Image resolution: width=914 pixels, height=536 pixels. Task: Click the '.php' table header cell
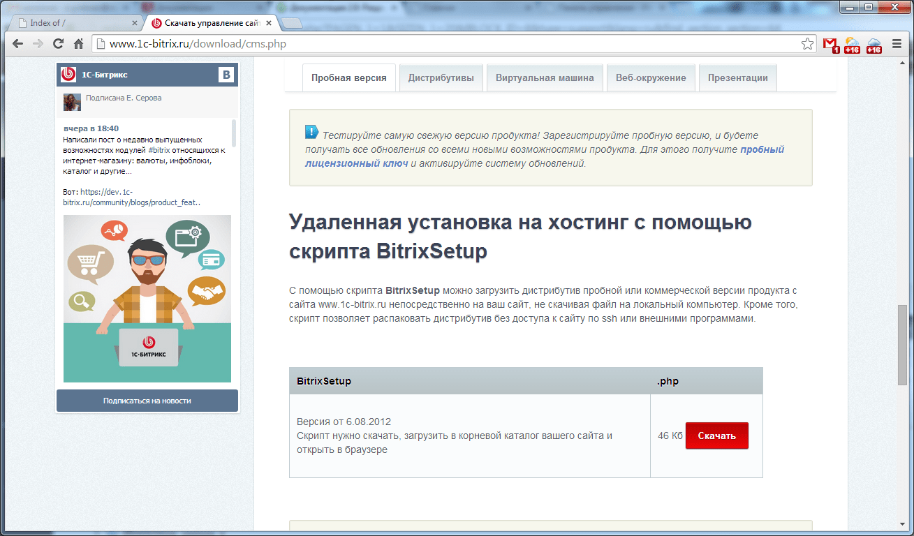coord(707,381)
